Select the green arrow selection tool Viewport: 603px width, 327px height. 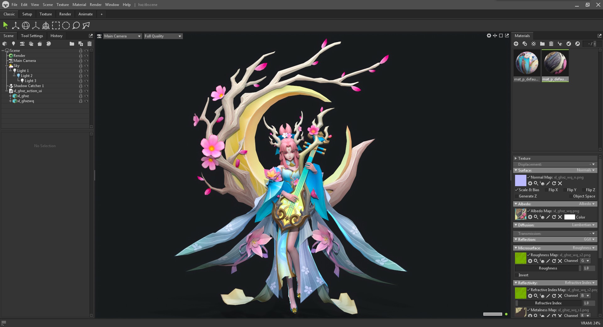(x=5, y=25)
